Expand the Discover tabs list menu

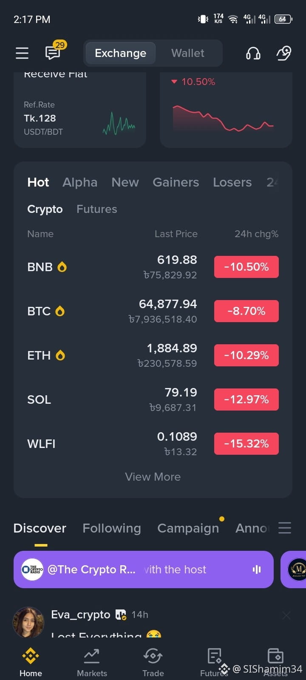pos(285,528)
